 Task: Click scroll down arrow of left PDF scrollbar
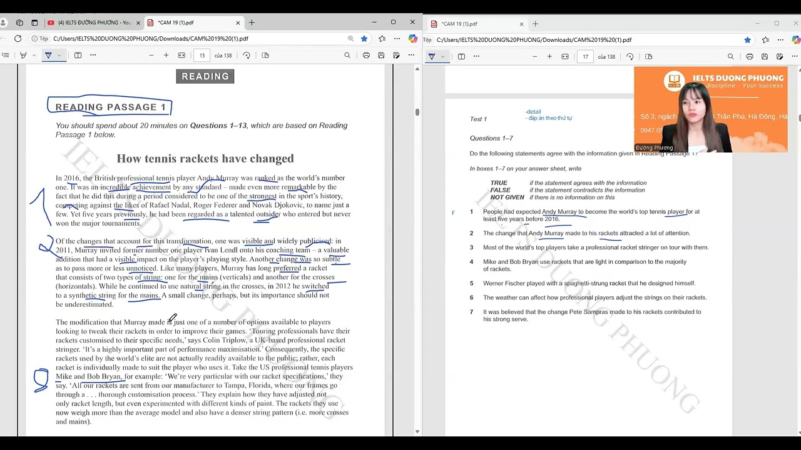click(x=417, y=431)
